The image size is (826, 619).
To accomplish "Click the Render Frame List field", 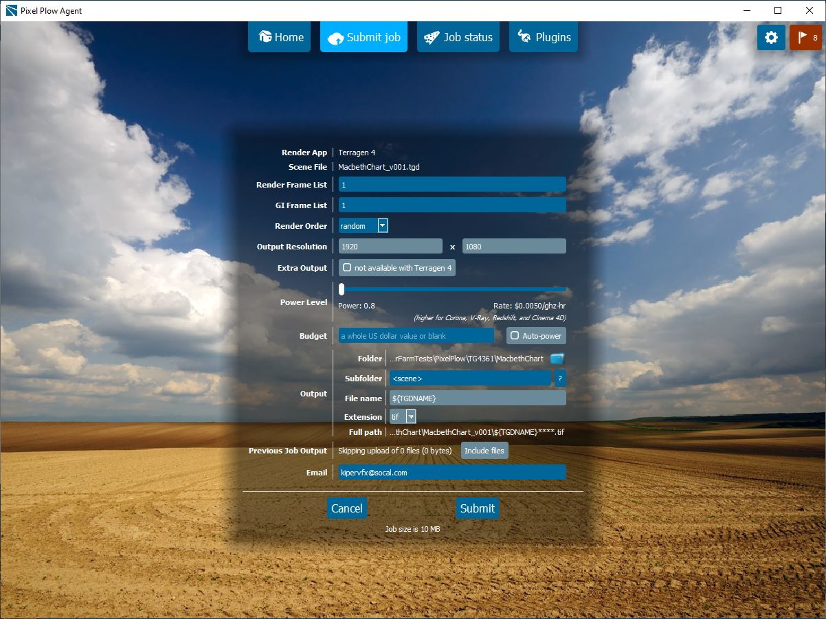I will [452, 184].
